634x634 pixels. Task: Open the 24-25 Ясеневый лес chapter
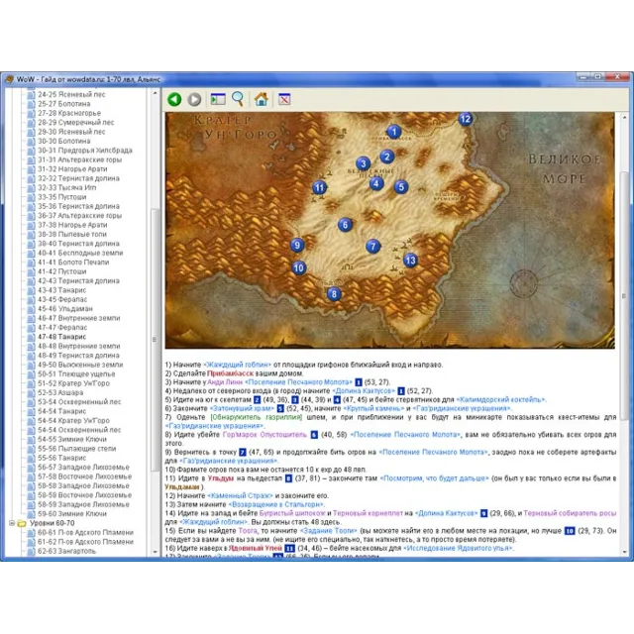click(x=71, y=95)
